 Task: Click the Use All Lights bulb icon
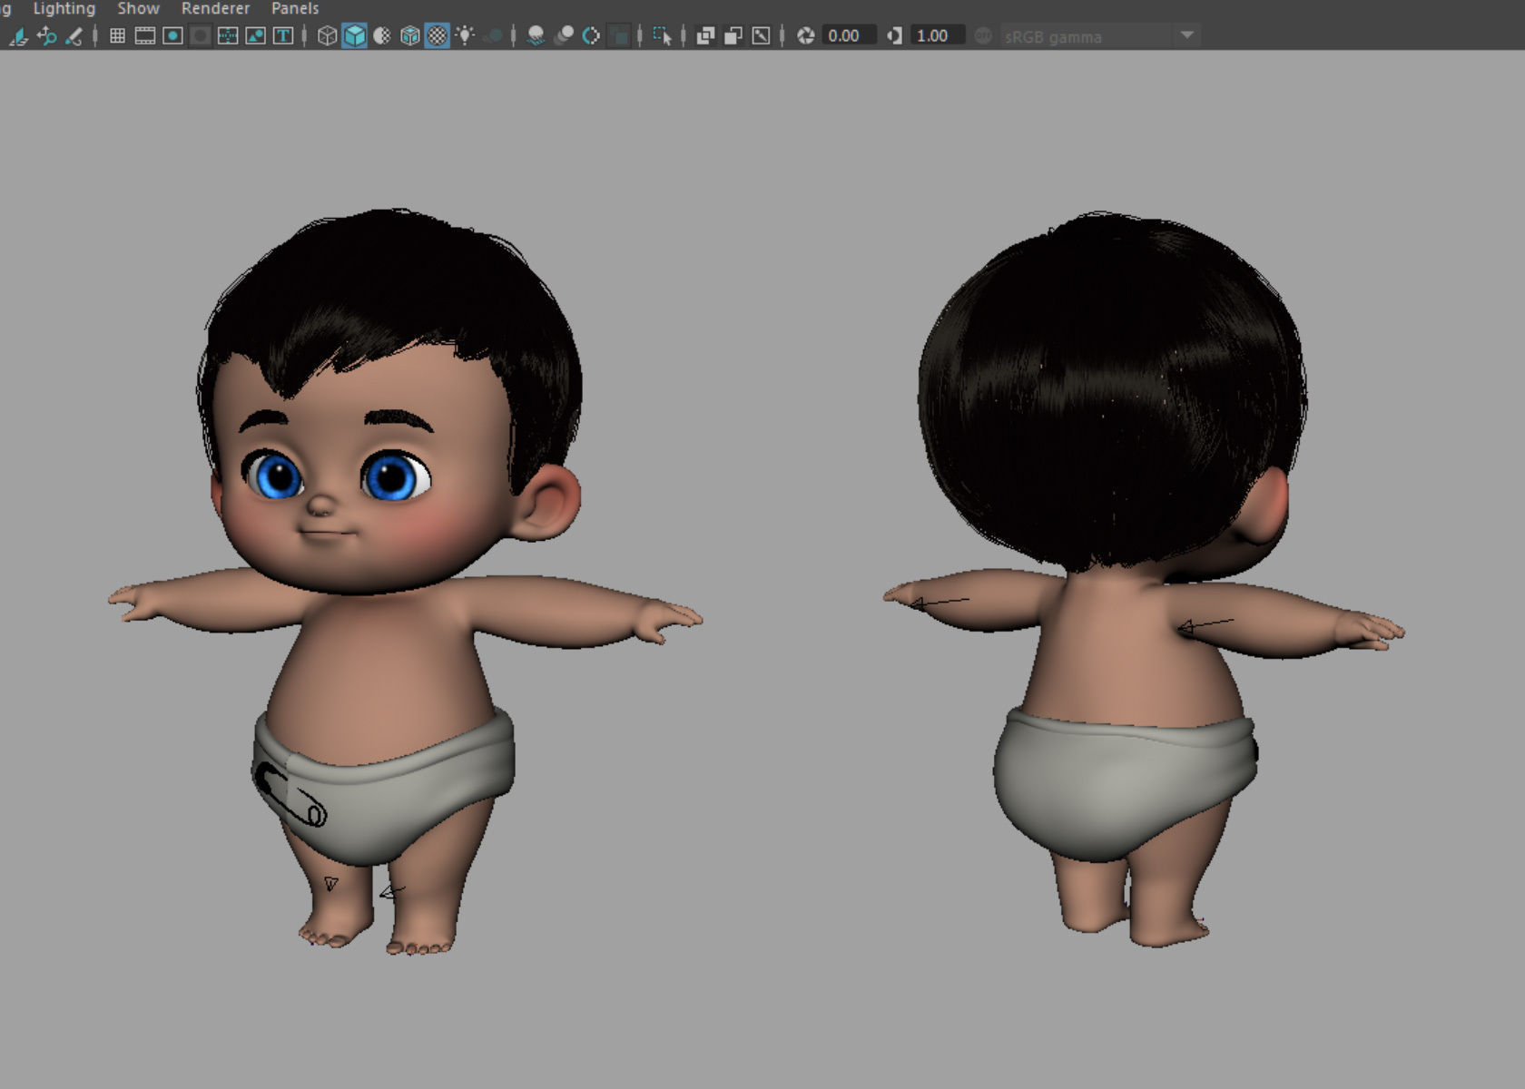pyautogui.click(x=466, y=35)
